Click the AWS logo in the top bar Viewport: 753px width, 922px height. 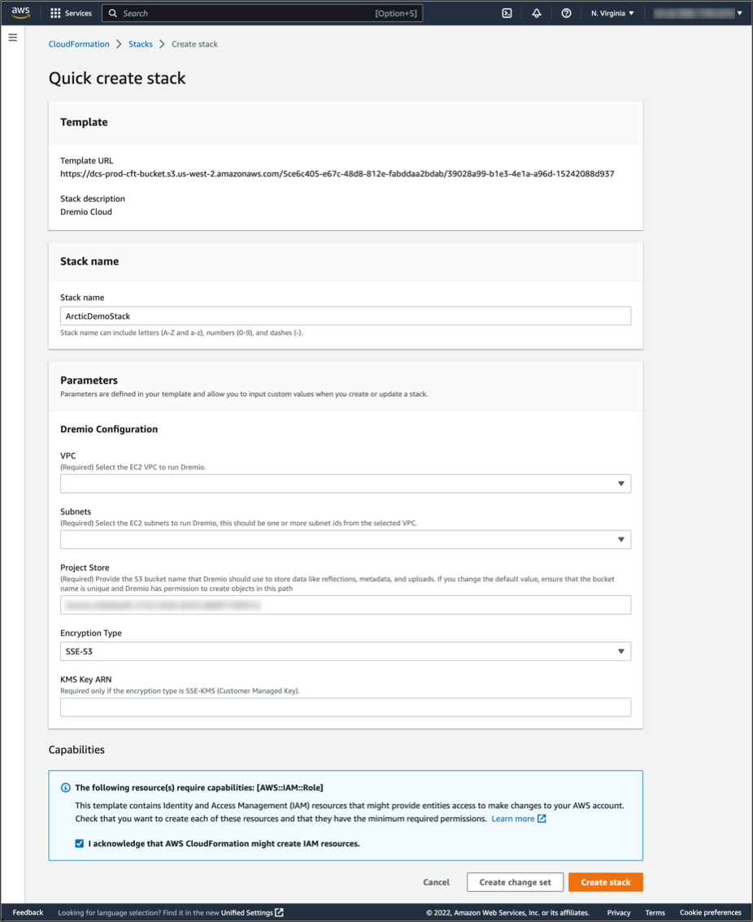[20, 12]
